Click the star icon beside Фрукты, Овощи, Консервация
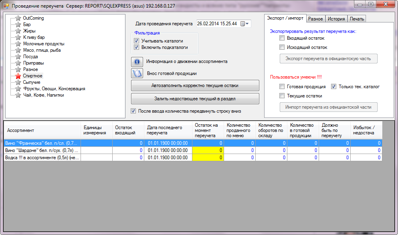The width and height of the screenshot is (398, 235). (x=18, y=89)
